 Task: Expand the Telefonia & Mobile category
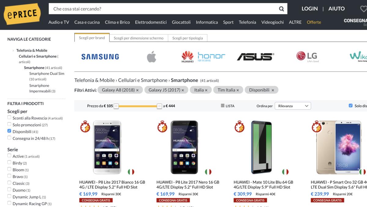13,50
